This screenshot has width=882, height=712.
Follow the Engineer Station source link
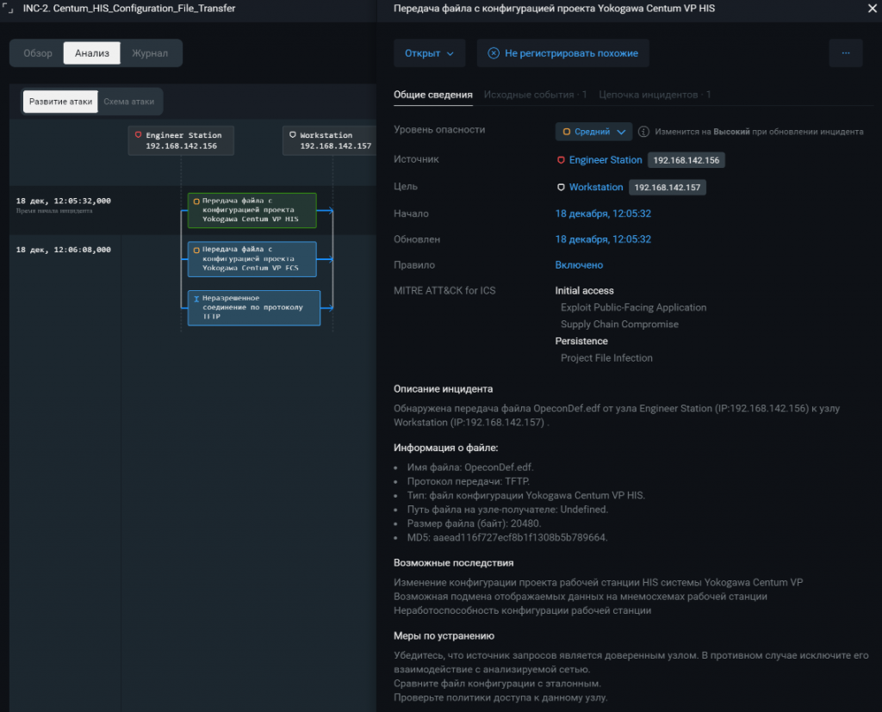(605, 160)
